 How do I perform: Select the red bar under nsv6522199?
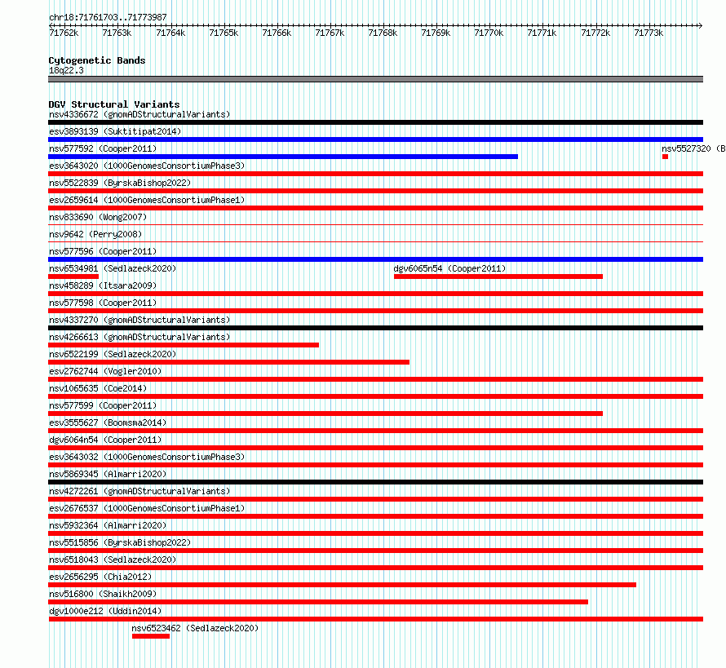click(x=228, y=362)
